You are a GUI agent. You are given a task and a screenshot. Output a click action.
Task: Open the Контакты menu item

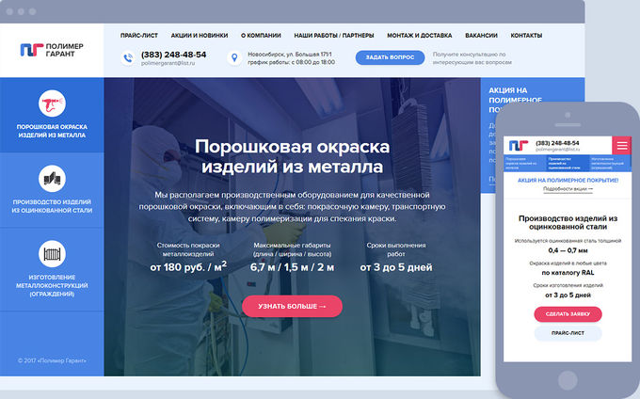526,36
